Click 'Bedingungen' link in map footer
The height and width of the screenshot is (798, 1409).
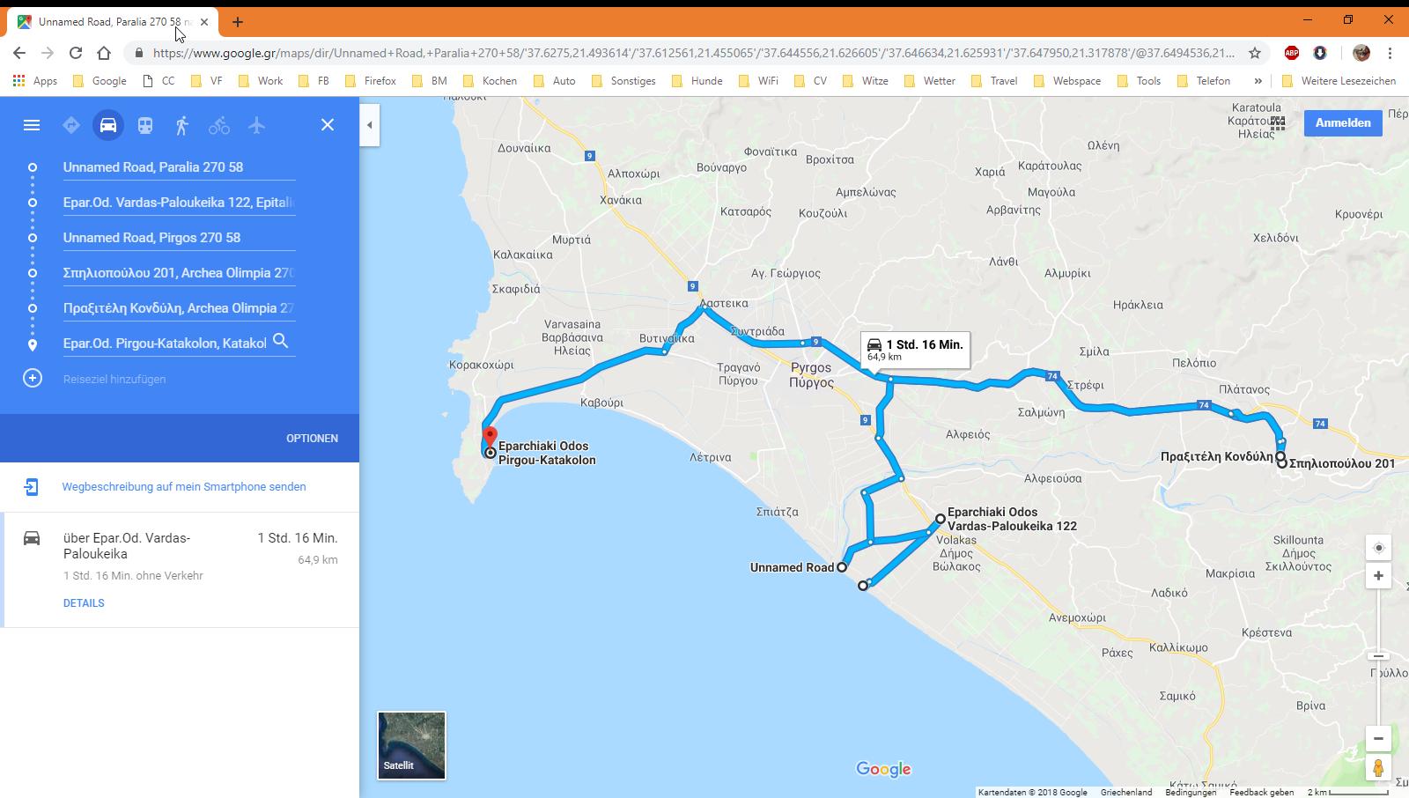pos(1191,792)
